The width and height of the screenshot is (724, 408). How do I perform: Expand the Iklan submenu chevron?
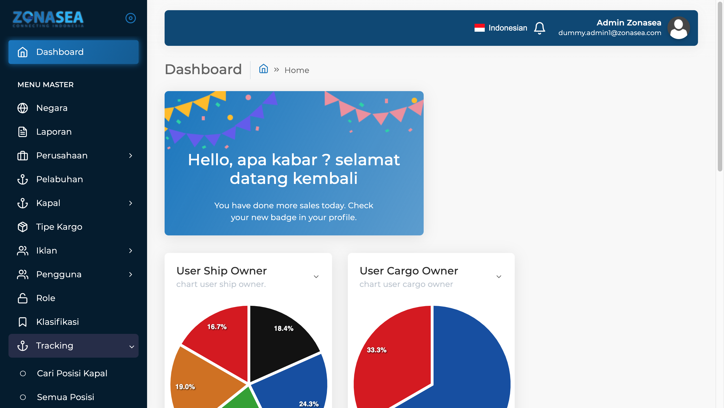[131, 251]
